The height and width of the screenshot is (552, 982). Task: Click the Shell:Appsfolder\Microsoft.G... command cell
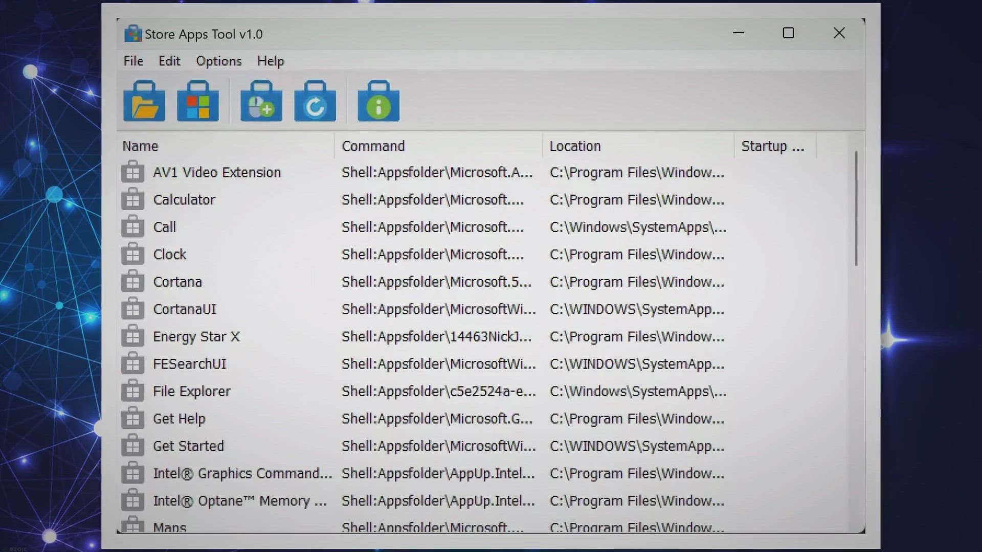(437, 419)
